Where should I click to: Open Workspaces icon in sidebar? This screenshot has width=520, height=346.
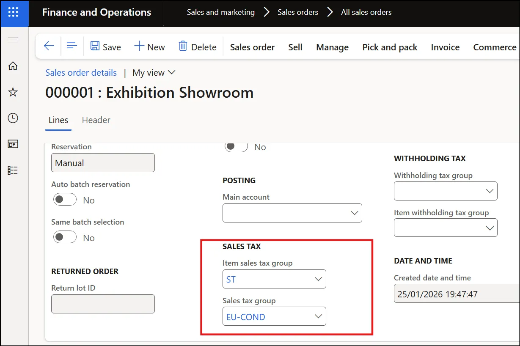[x=14, y=144]
